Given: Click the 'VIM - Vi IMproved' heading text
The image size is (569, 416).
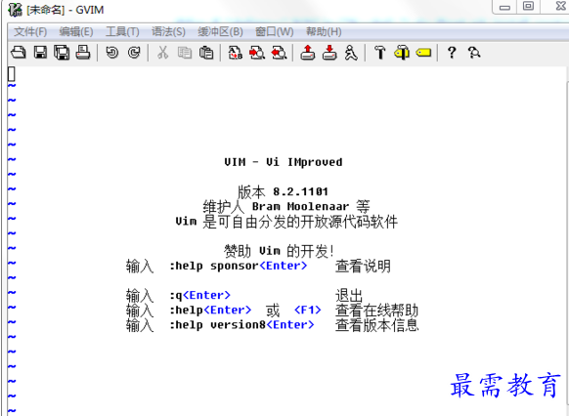Looking at the screenshot, I should 284,162.
